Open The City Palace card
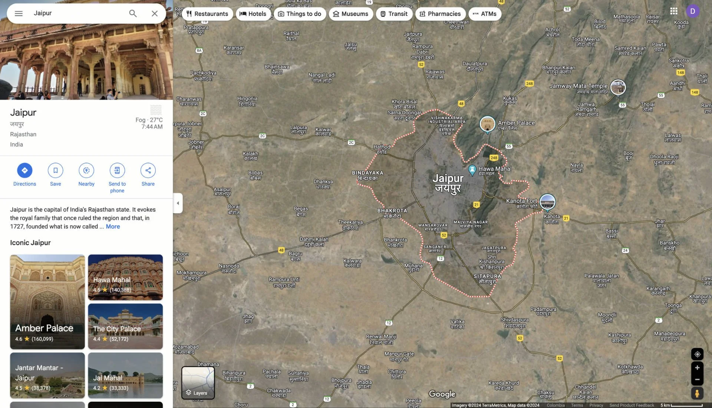Screen dimensions: 712x408 coord(125,326)
